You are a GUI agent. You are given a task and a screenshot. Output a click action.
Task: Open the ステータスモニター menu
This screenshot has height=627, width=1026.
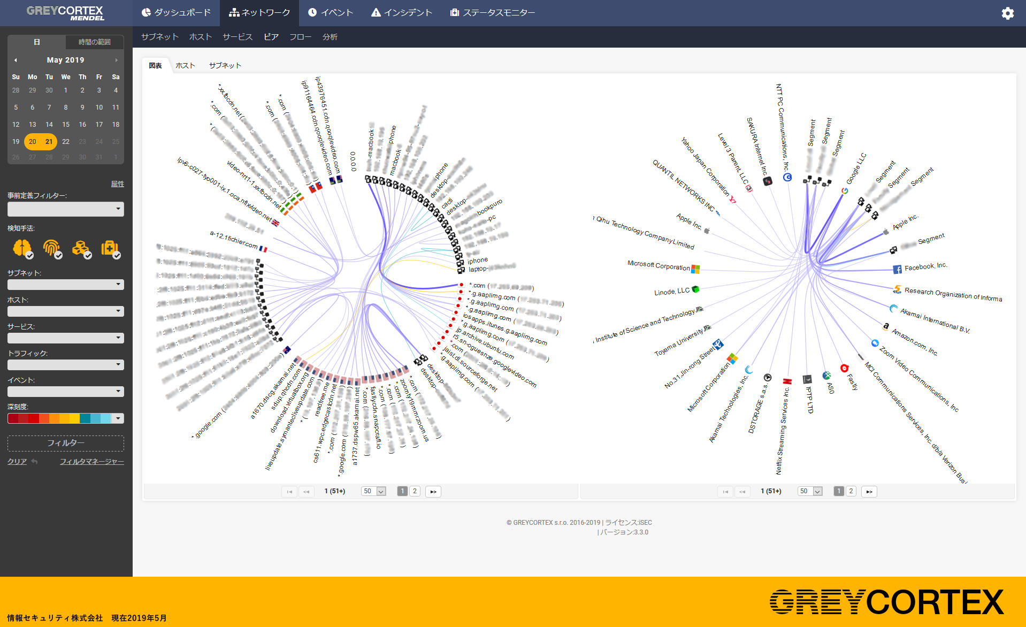[x=492, y=13]
